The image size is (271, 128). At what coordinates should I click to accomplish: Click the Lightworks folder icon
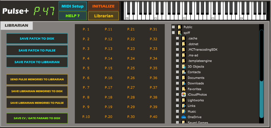coord(183,100)
